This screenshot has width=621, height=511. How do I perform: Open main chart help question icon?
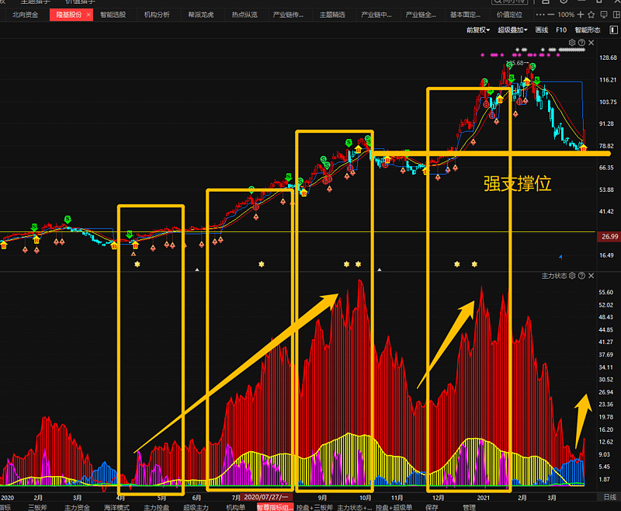[581, 43]
